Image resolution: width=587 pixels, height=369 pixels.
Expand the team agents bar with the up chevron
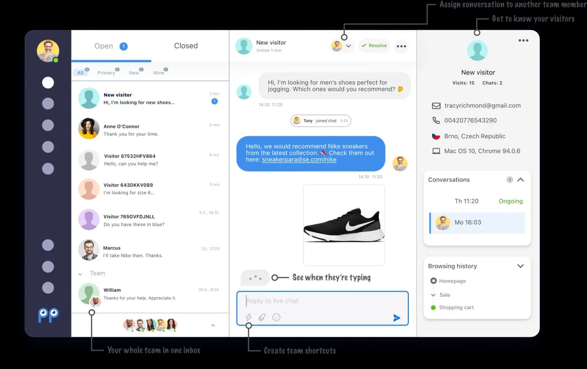tap(213, 325)
